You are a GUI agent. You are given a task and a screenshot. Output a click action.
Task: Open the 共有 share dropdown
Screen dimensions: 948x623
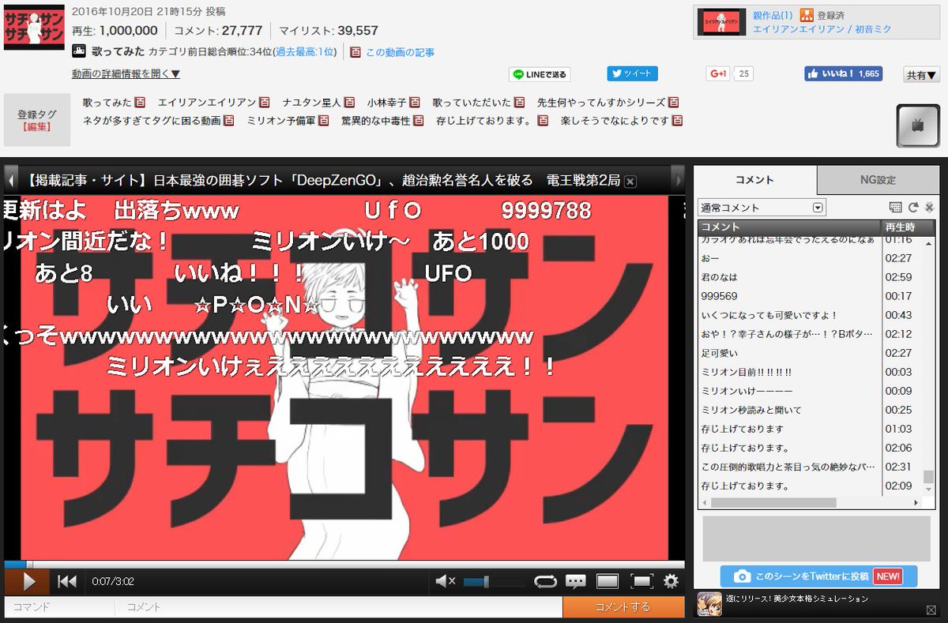coord(922,75)
